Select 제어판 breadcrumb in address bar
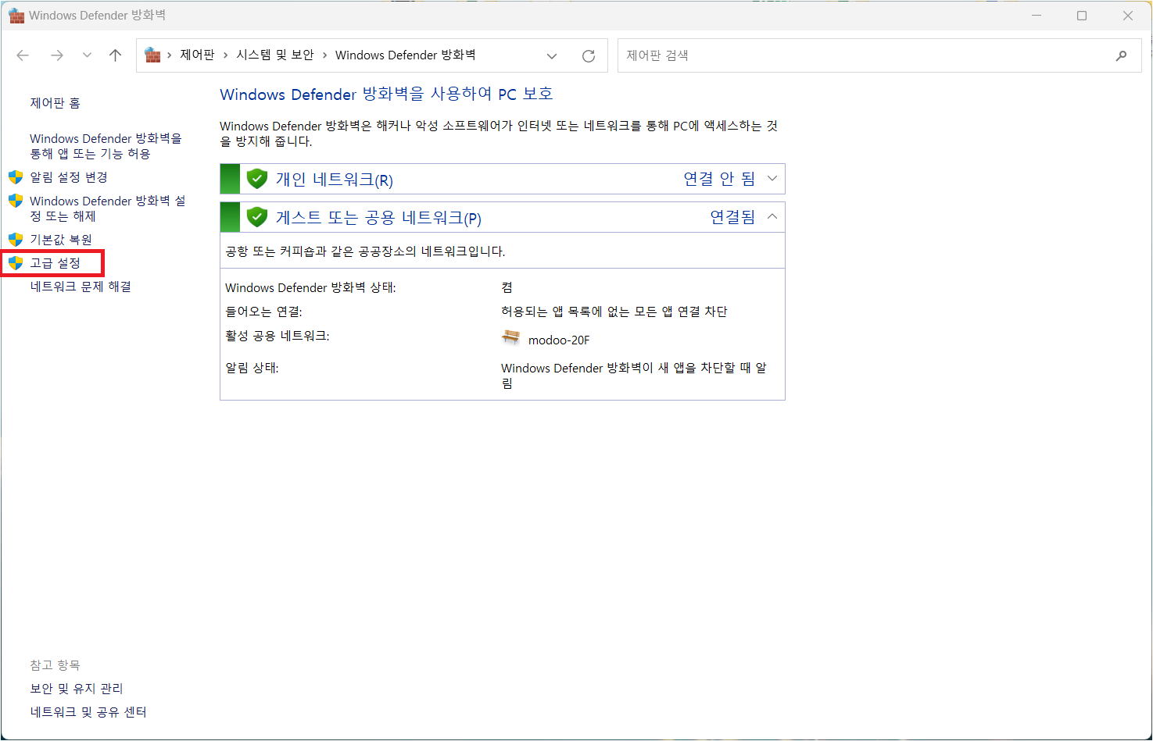This screenshot has height=741, width=1153. pyautogui.click(x=197, y=55)
